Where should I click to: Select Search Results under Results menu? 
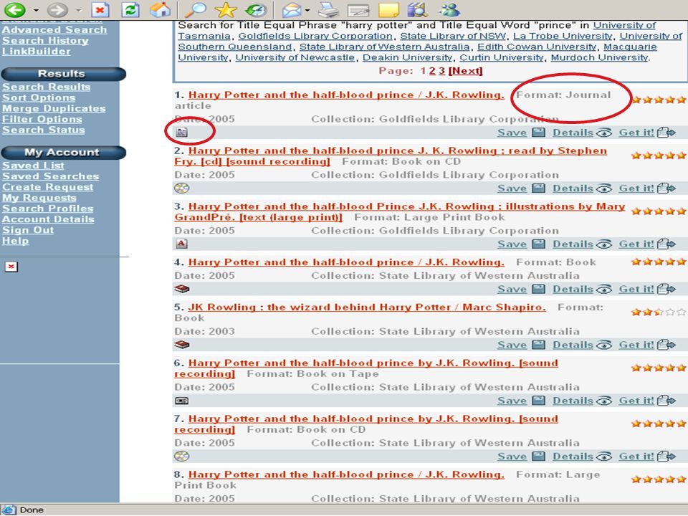46,87
